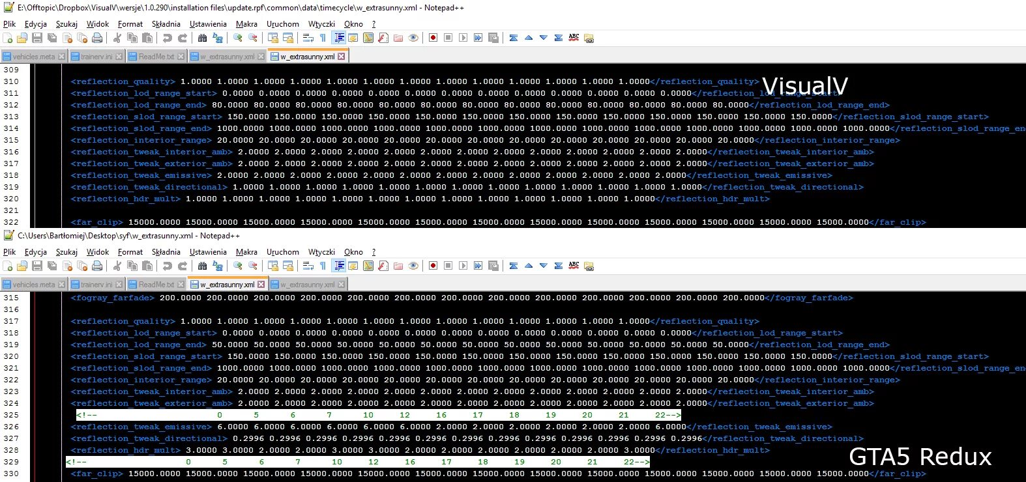Click Save recorded macro icon in bottom window
The height and width of the screenshot is (482, 1026).
(493, 266)
